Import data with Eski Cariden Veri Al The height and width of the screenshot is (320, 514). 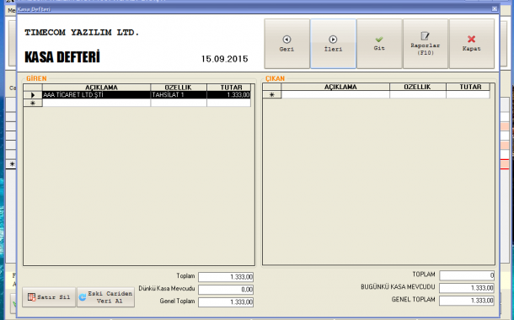(x=105, y=297)
